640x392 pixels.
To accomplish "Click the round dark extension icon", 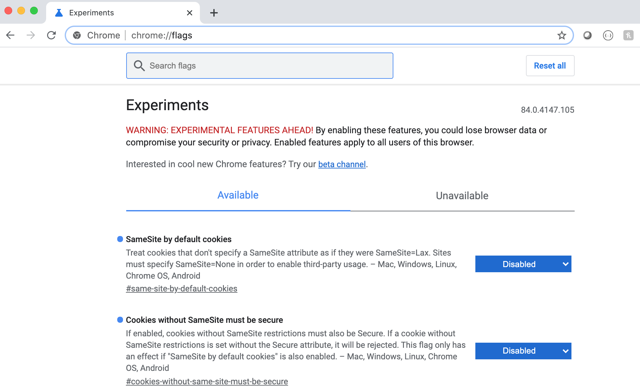I will [x=587, y=35].
